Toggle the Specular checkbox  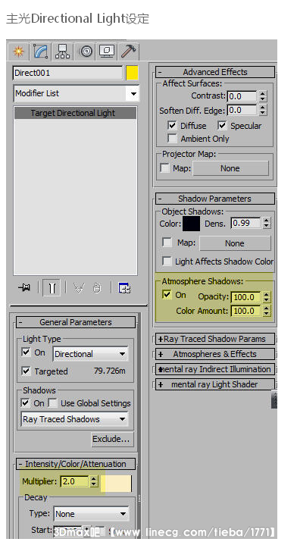pyautogui.click(x=222, y=125)
